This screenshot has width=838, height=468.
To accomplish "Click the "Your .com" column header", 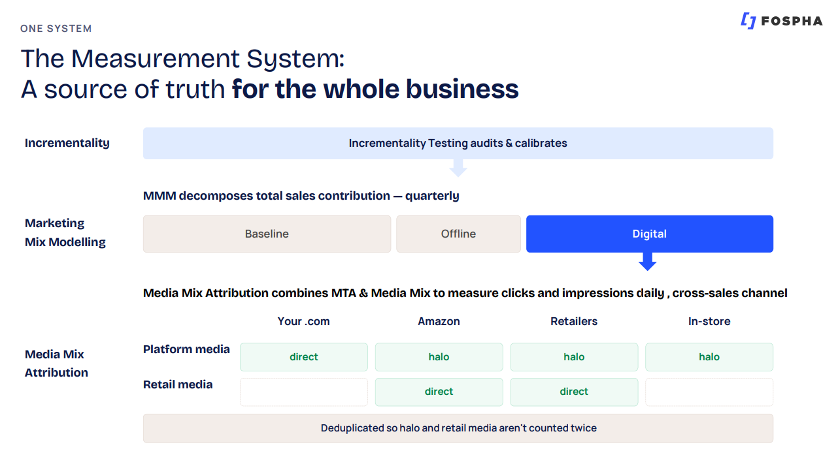I will click(304, 321).
